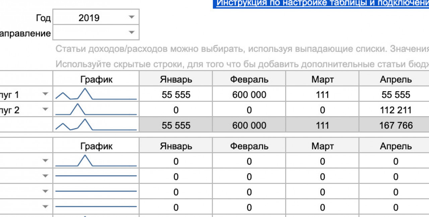Click График header of the first table
This screenshot has width=429, height=217.
point(96,79)
